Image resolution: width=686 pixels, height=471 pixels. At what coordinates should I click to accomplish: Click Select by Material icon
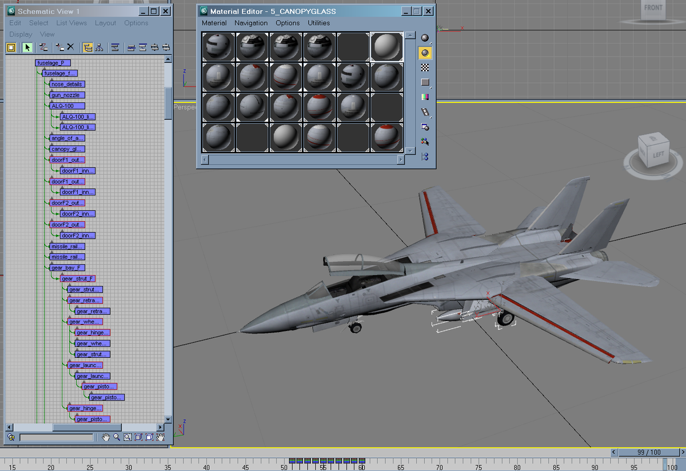pos(425,142)
